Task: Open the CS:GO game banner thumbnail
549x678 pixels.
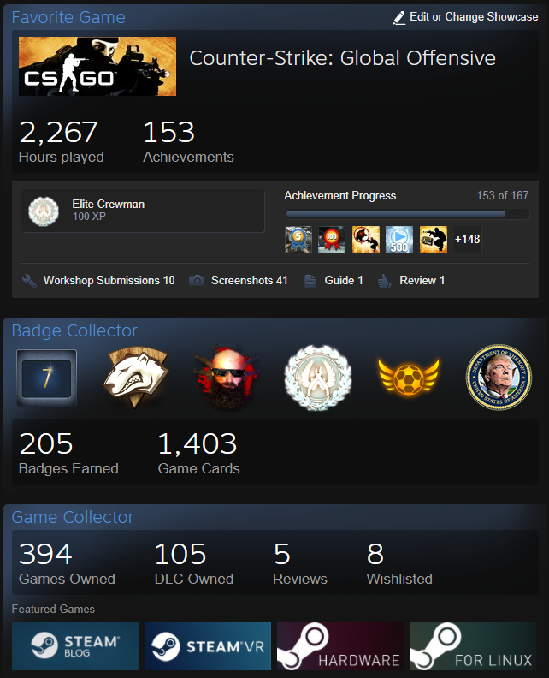Action: pos(97,66)
